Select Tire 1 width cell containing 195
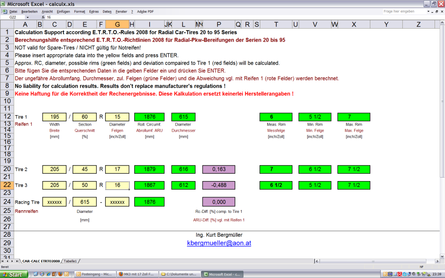The height and width of the screenshot is (278, 445). tap(54, 117)
